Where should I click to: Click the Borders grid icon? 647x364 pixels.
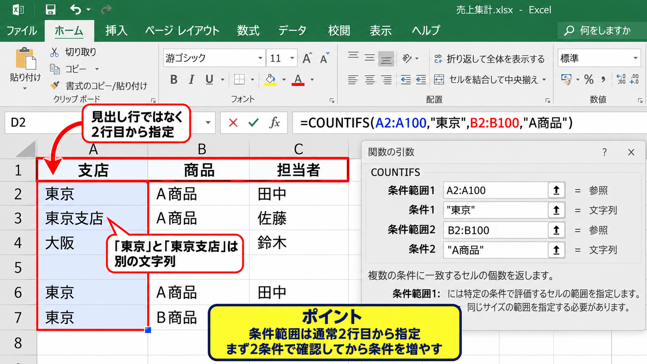point(239,79)
